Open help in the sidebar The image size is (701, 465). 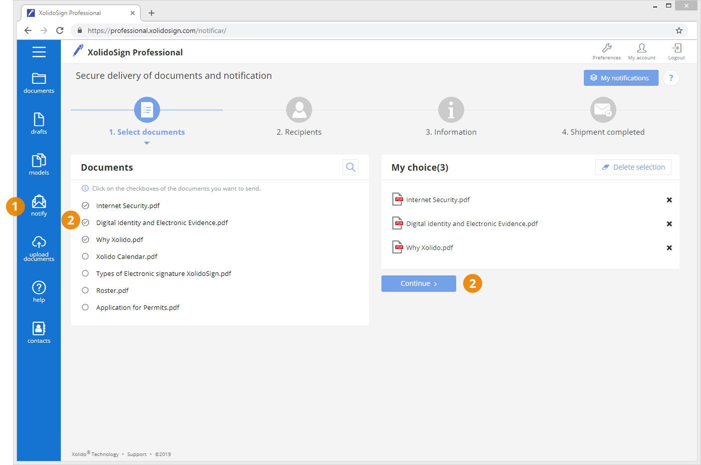point(39,292)
